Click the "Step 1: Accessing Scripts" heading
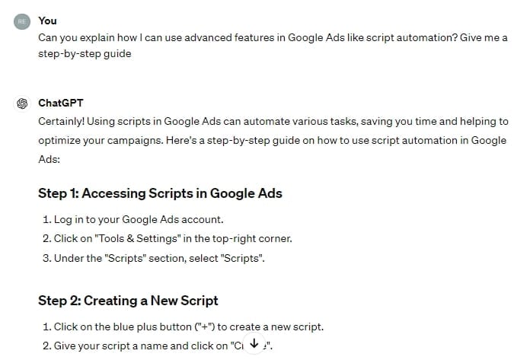530x360 pixels. pyautogui.click(x=160, y=193)
